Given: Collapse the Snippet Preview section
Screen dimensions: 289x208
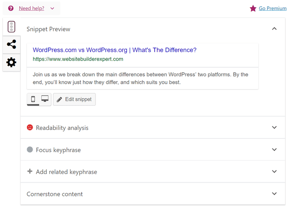Looking at the screenshot, I should click(x=275, y=29).
